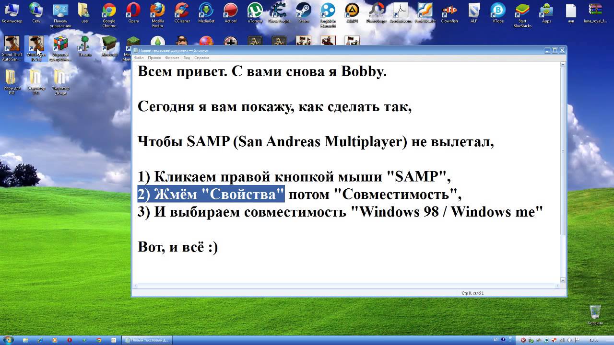This screenshot has height=345, width=614.
Task: Open the Эмулятор PS1 folder
Action: click(36, 82)
